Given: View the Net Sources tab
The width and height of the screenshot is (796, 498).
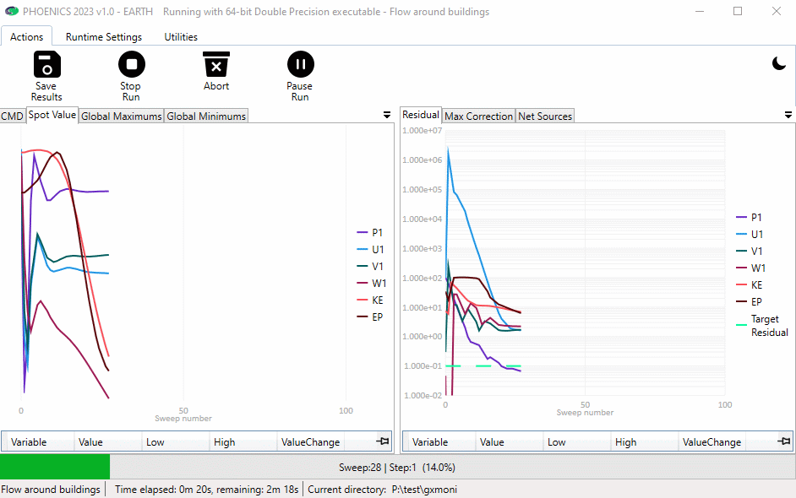Looking at the screenshot, I should (x=545, y=116).
